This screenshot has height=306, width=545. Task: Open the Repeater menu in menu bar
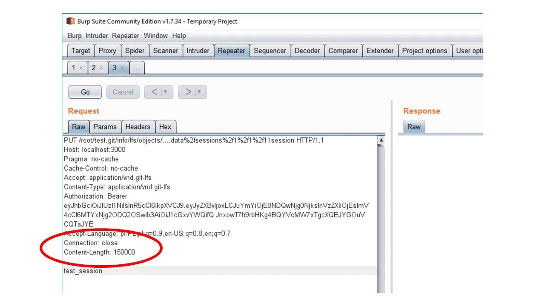126,36
